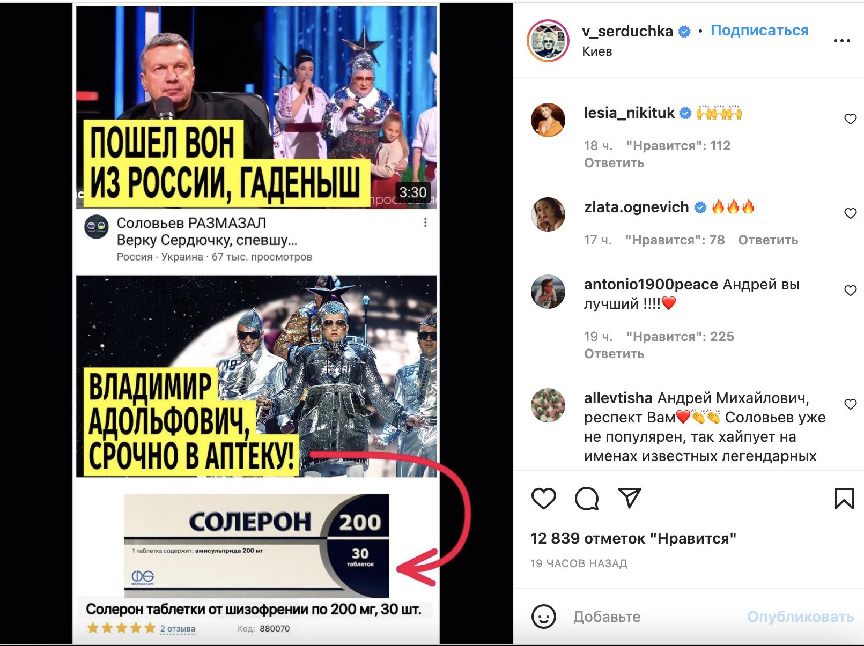Open the three-dots post options menu
The width and height of the screenshot is (864, 646).
pyautogui.click(x=841, y=41)
